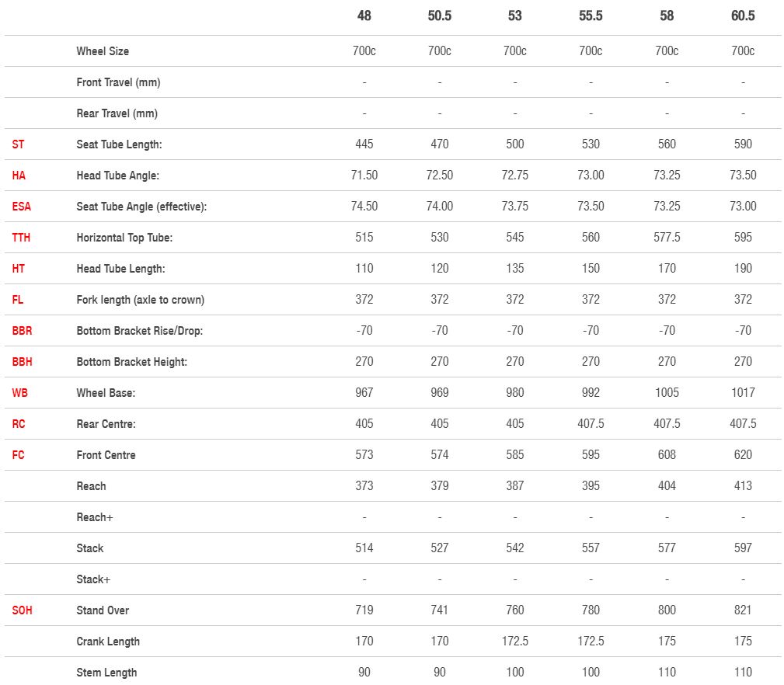The image size is (784, 685).
Task: Select the 50.5 size column header
Action: pos(439,16)
